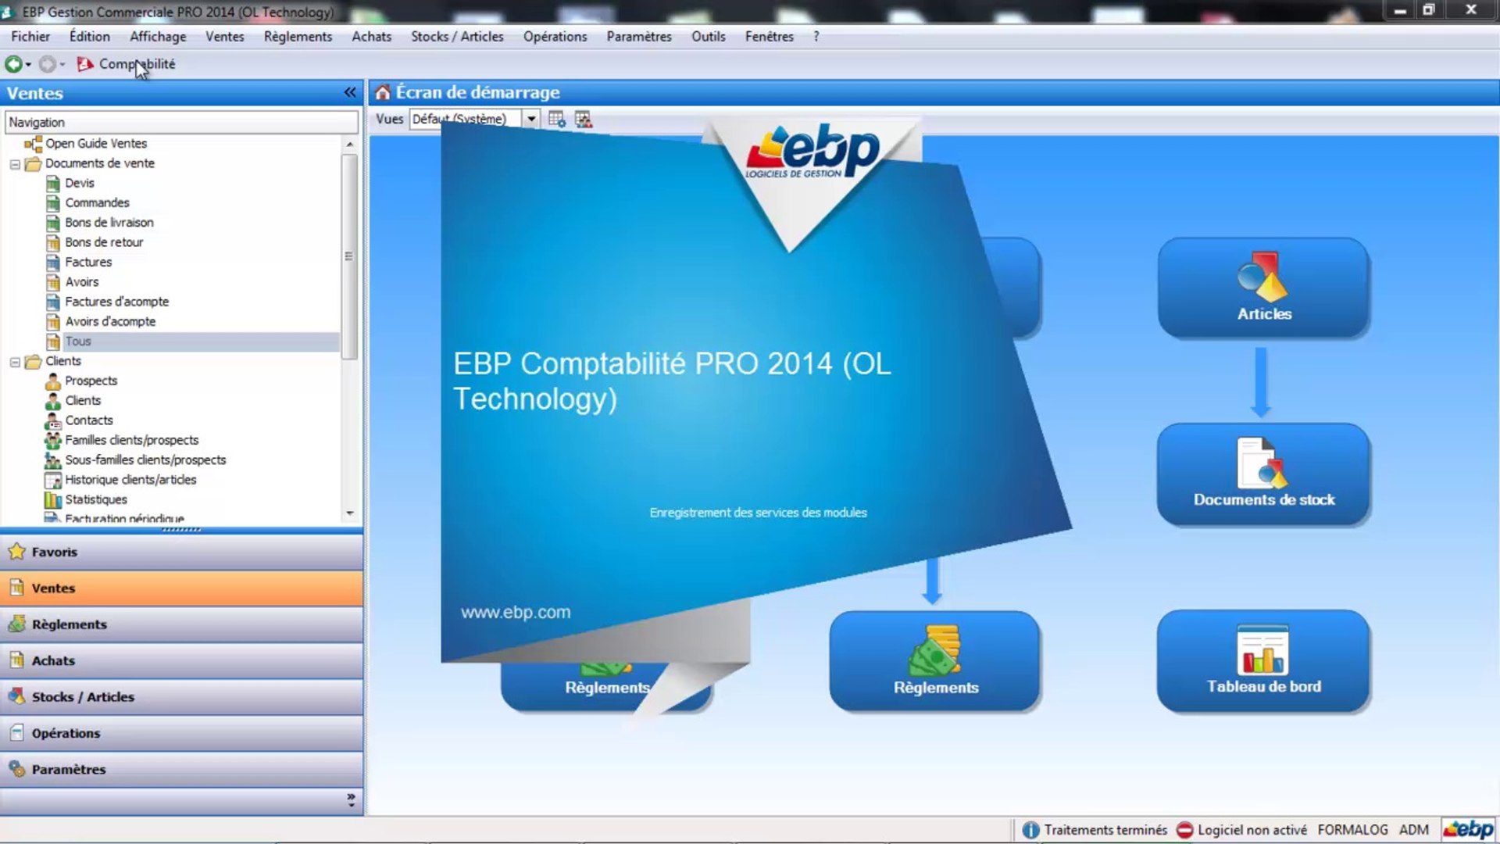Collapse the Documents de vente tree folder
Image resolution: width=1500 pixels, height=844 pixels.
15,164
